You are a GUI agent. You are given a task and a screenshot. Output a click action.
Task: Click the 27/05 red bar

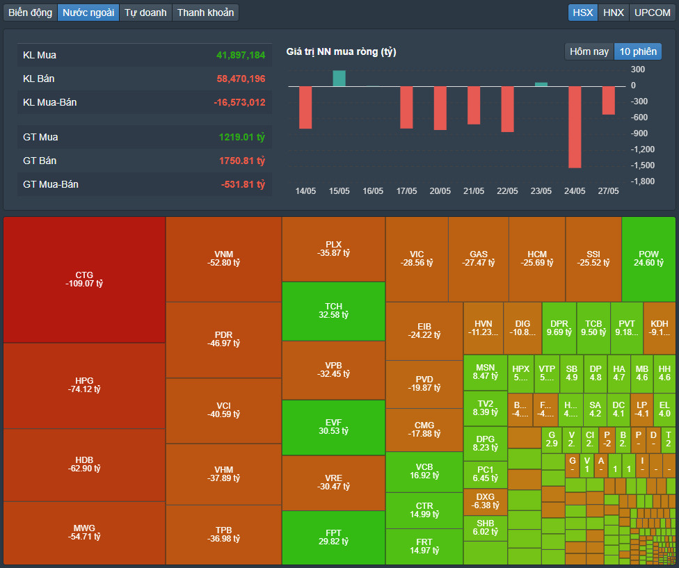[609, 100]
